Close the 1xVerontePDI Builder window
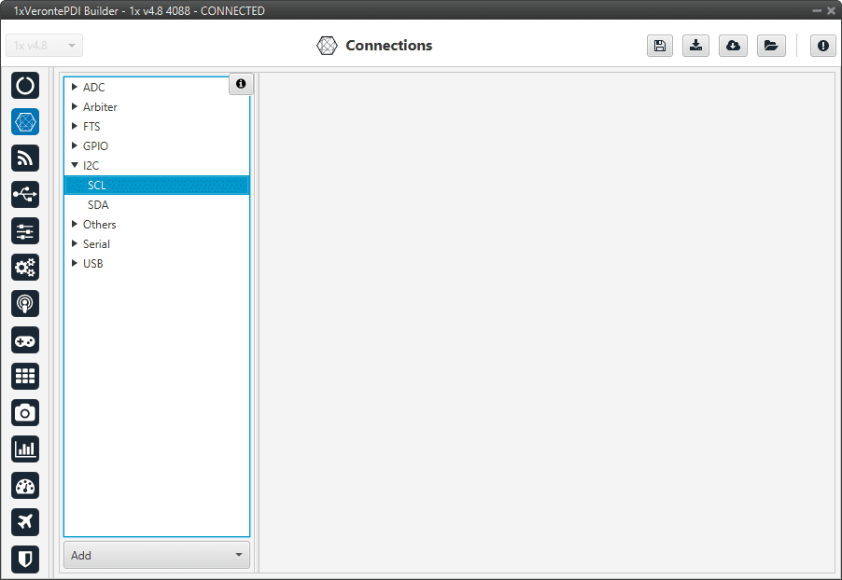Screen dimensions: 842x580 [x=831, y=11]
